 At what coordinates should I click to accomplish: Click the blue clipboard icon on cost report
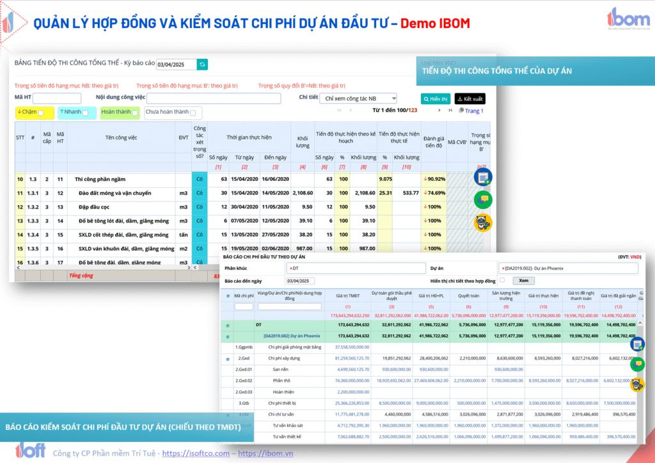point(637,344)
